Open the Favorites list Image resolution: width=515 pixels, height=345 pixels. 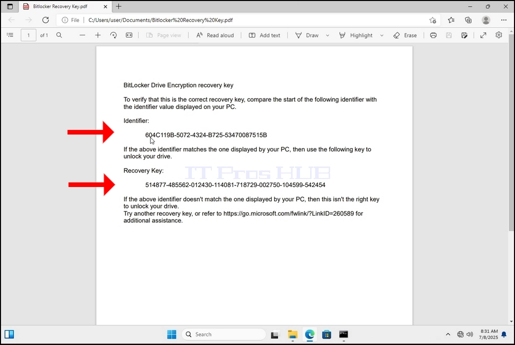pyautogui.click(x=451, y=20)
